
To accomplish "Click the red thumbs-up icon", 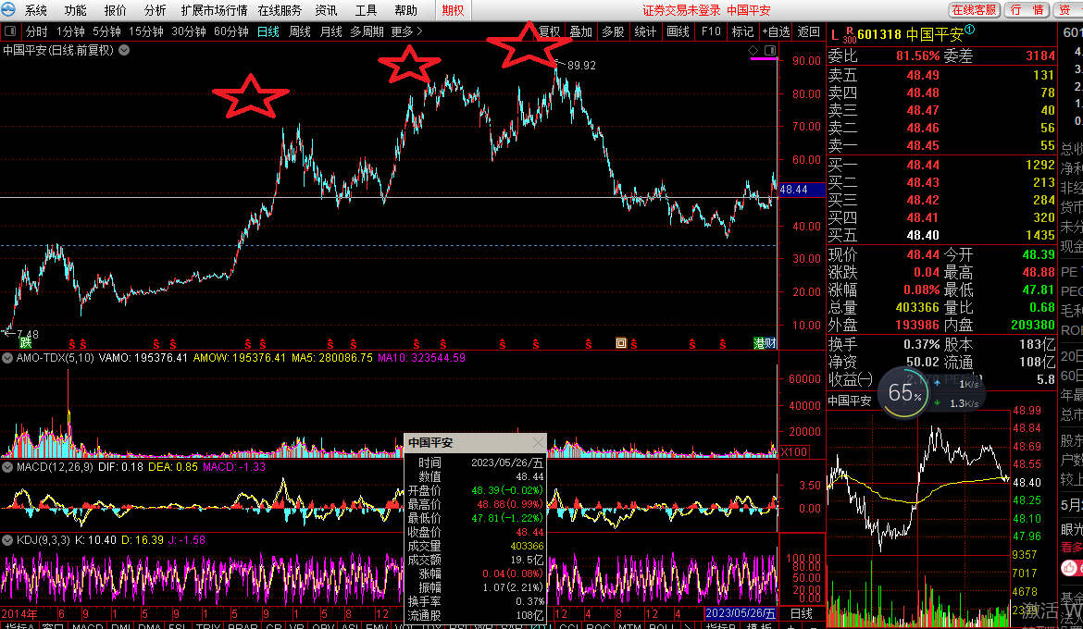I will click(x=1070, y=568).
